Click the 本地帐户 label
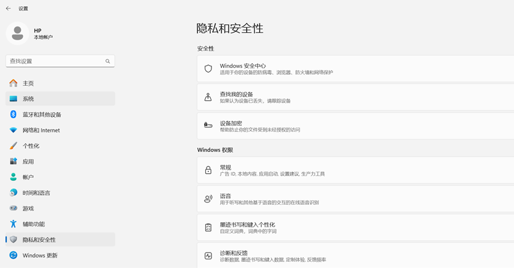514x268 pixels. click(43, 37)
